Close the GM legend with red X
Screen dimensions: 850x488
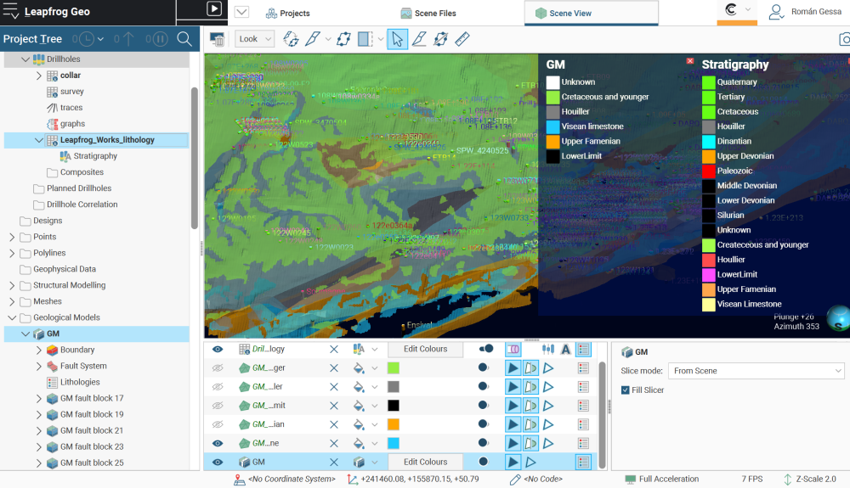(x=690, y=61)
